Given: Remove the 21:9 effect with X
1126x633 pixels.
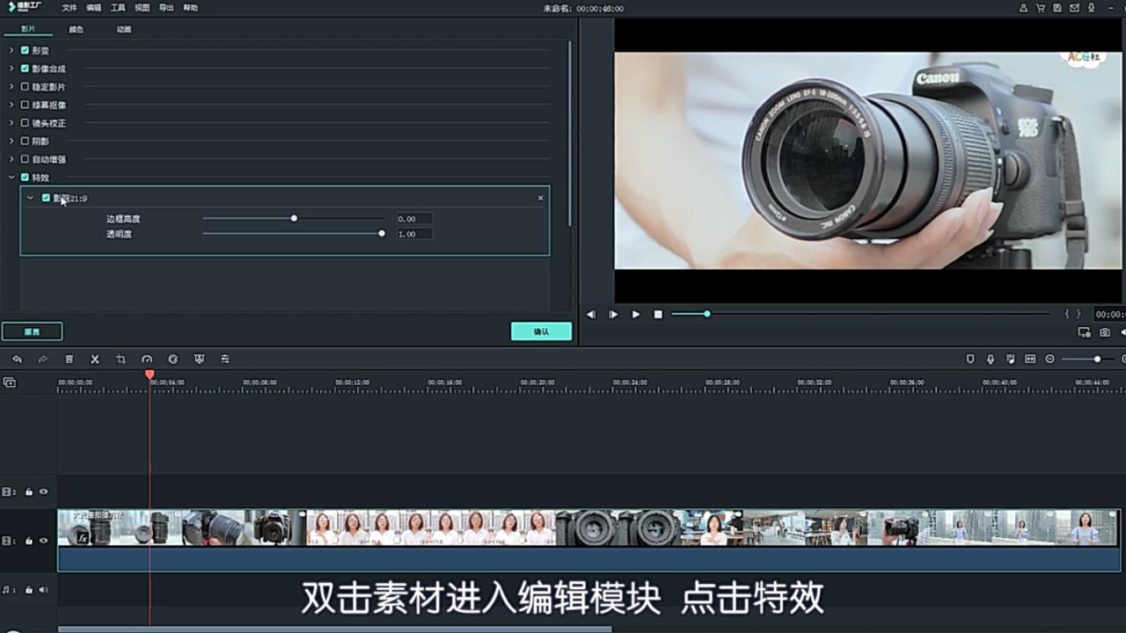Looking at the screenshot, I should click(540, 198).
